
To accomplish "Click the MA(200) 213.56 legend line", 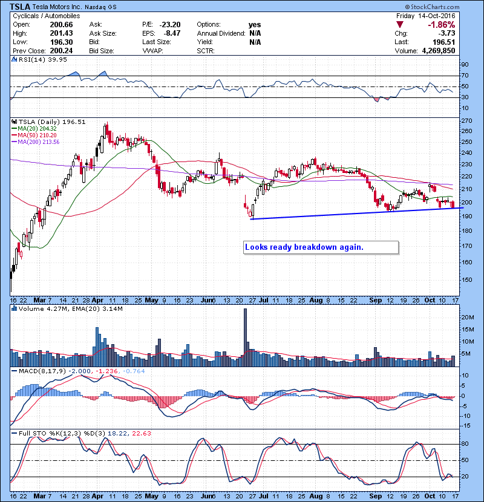I will pyautogui.click(x=35, y=142).
